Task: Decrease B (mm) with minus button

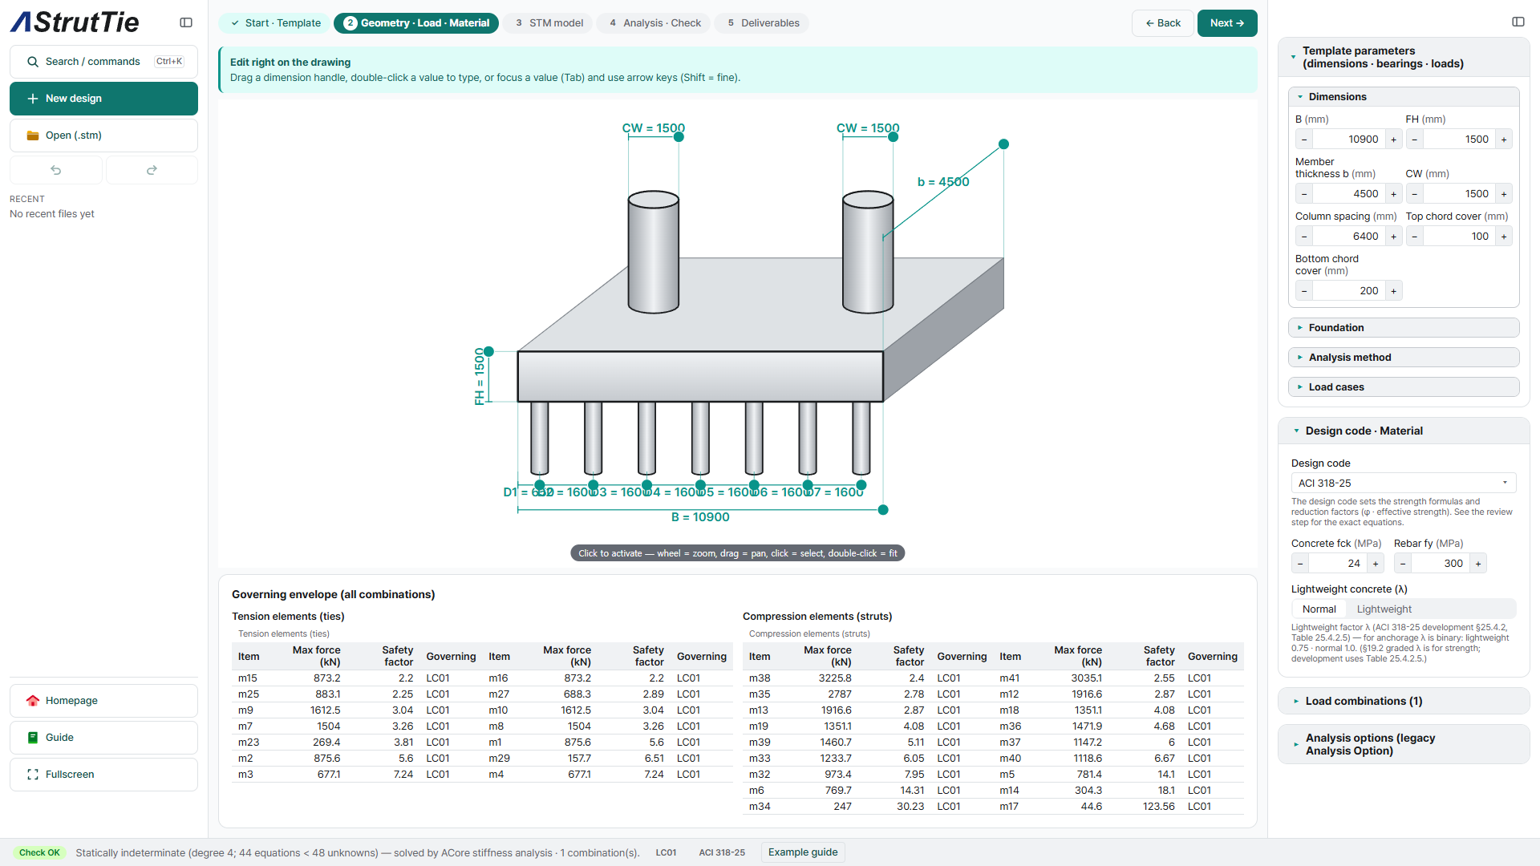Action: tap(1304, 140)
